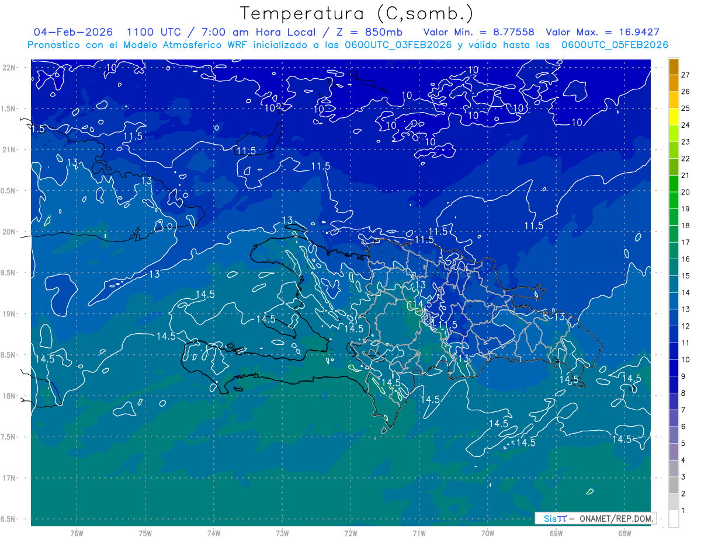Screen dimensions: 701x541
Task: Click the 'ONAMET/REP.DOM.' credit label
Action: 617,518
